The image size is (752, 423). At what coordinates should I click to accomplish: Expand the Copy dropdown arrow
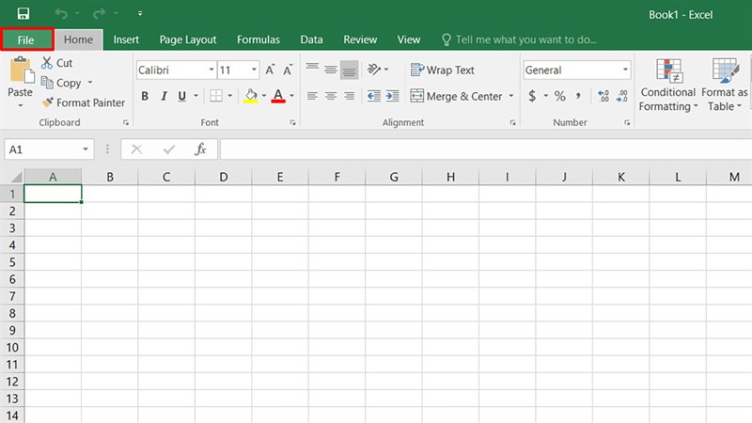tap(89, 83)
